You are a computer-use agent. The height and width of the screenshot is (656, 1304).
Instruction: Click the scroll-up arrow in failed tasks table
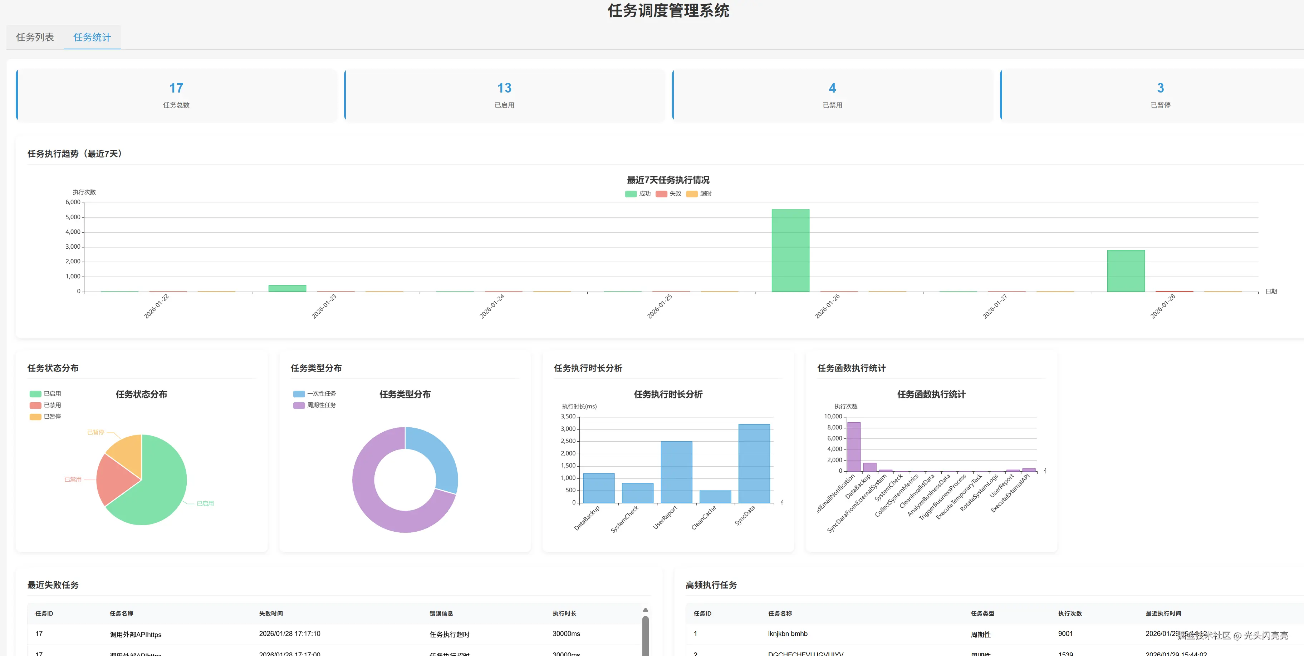(646, 610)
